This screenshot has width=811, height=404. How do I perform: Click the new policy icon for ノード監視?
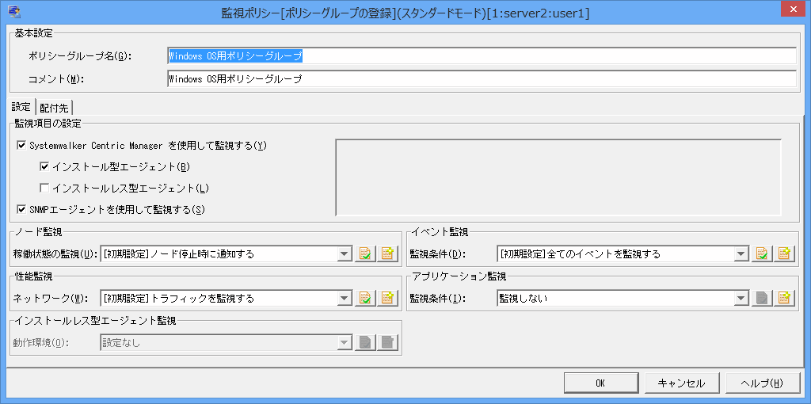(x=387, y=254)
